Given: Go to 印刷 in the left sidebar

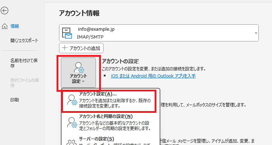Looking at the screenshot, I should pyautogui.click(x=15, y=100).
